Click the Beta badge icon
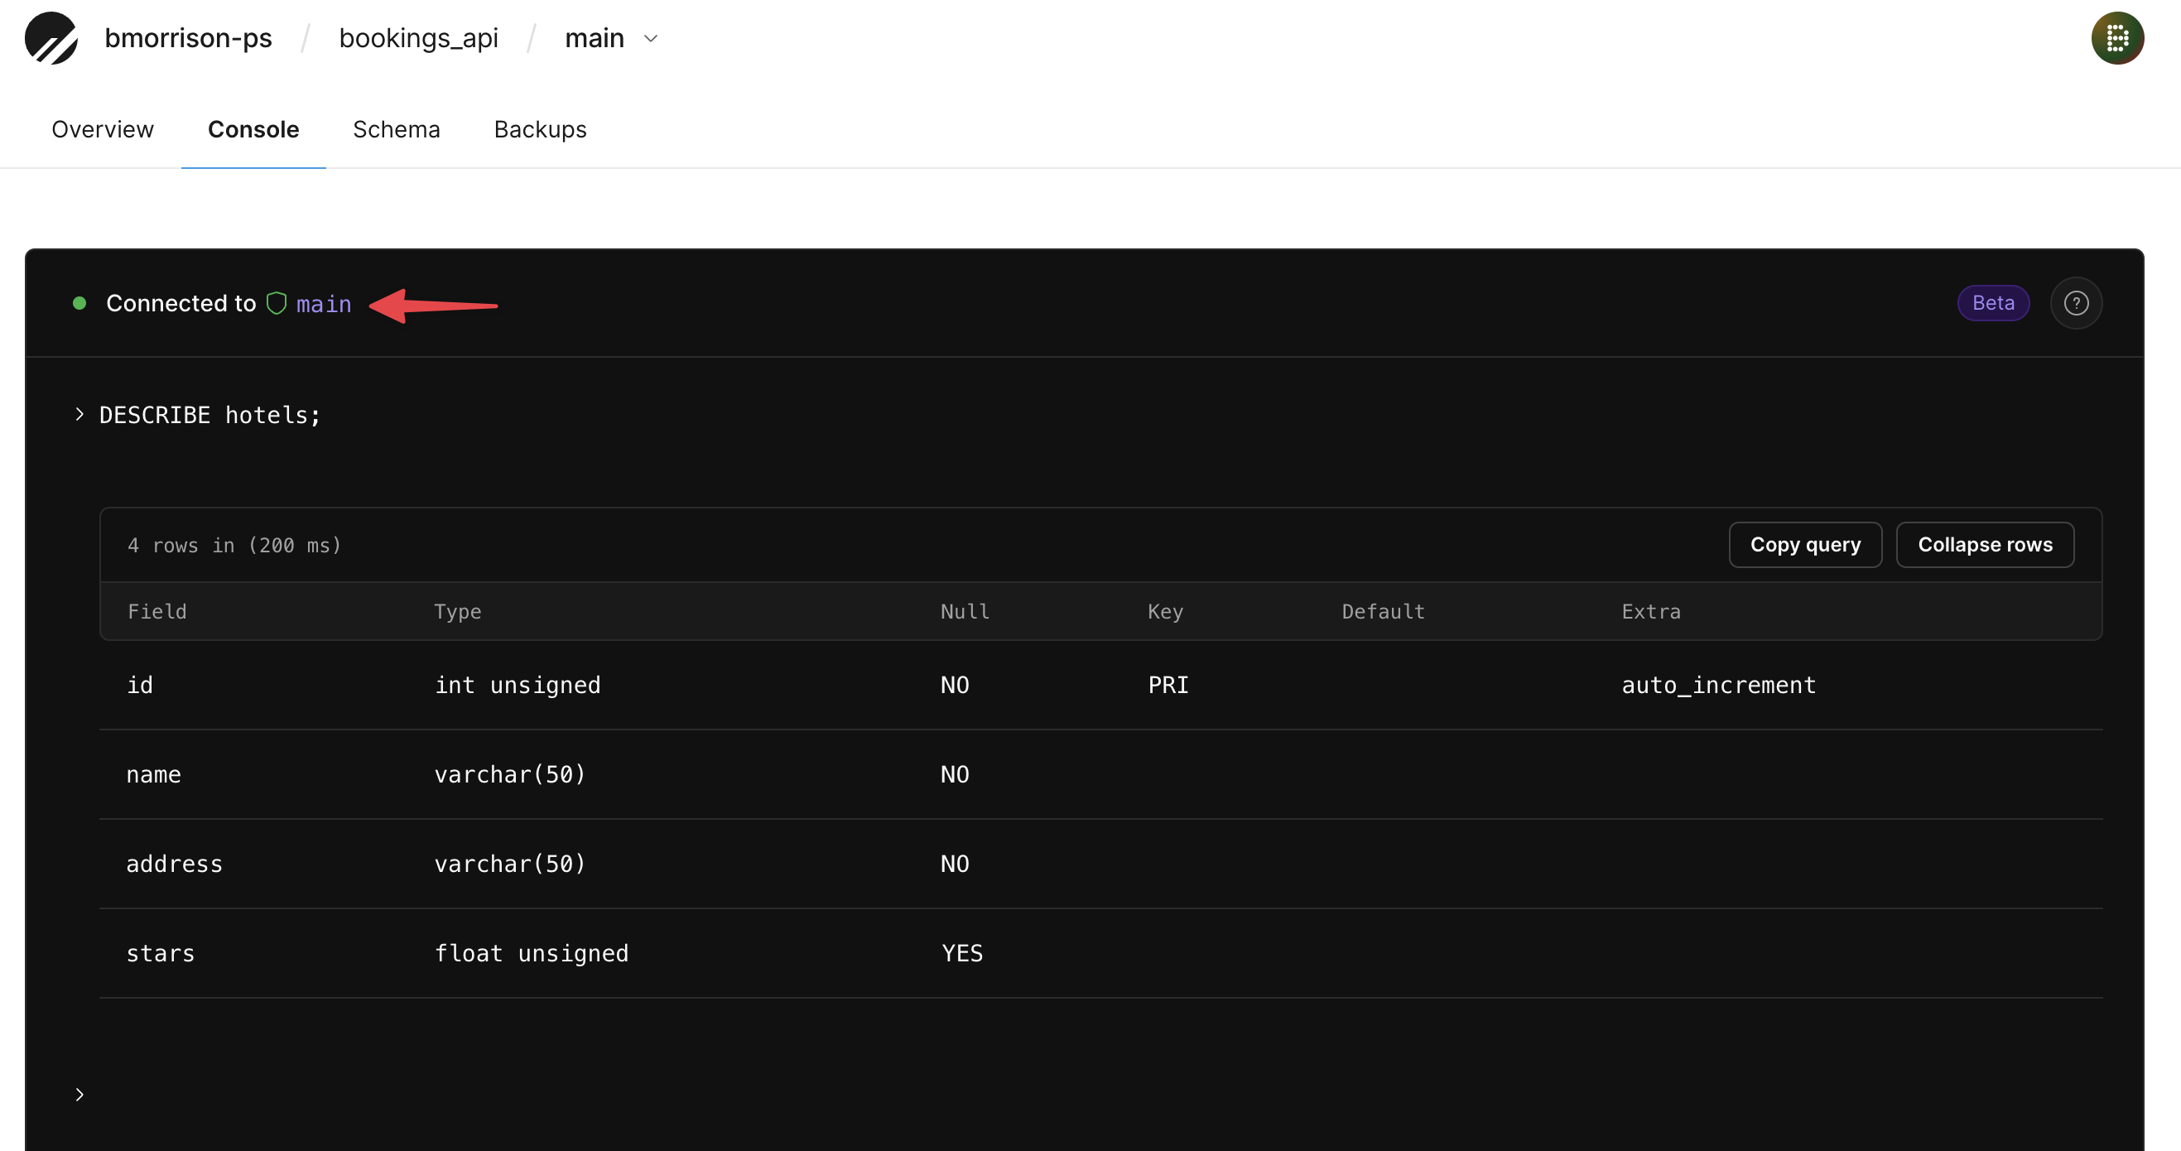 click(x=1994, y=303)
